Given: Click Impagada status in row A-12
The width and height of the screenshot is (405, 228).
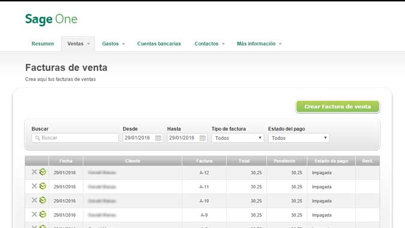Looking at the screenshot, I should [322, 173].
